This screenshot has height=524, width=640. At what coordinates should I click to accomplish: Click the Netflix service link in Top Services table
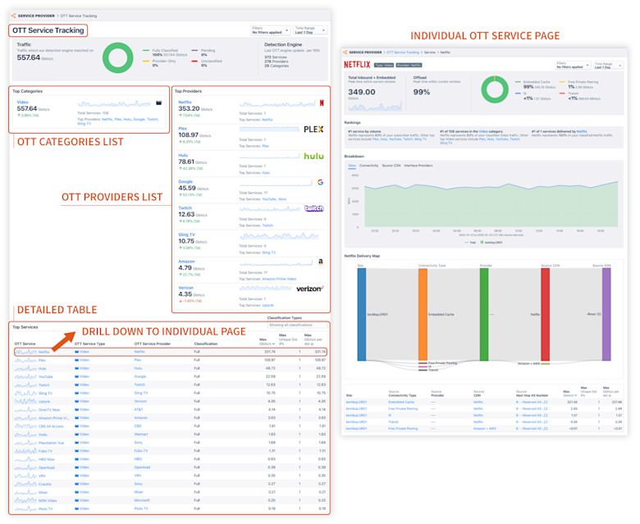43,352
